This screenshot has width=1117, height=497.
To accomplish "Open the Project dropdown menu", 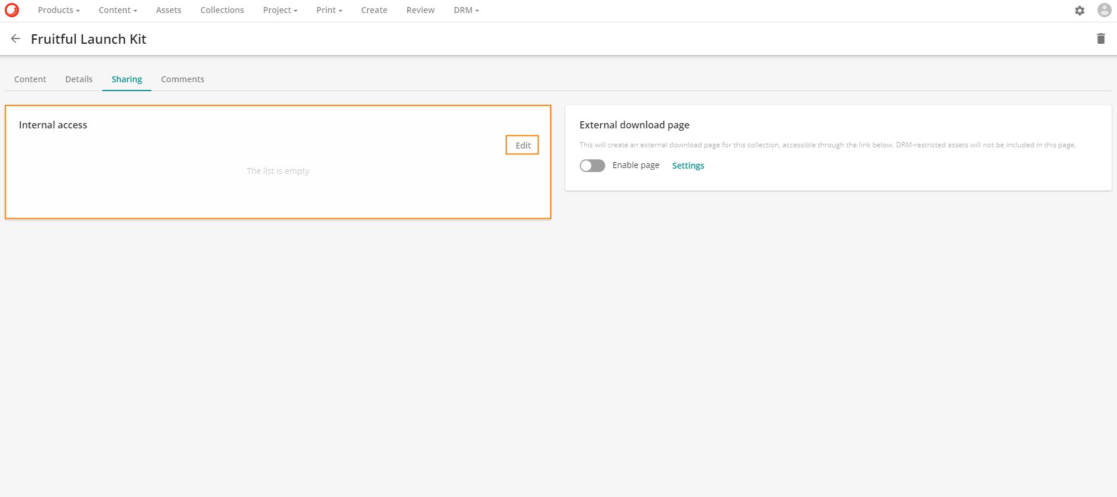I will click(280, 10).
